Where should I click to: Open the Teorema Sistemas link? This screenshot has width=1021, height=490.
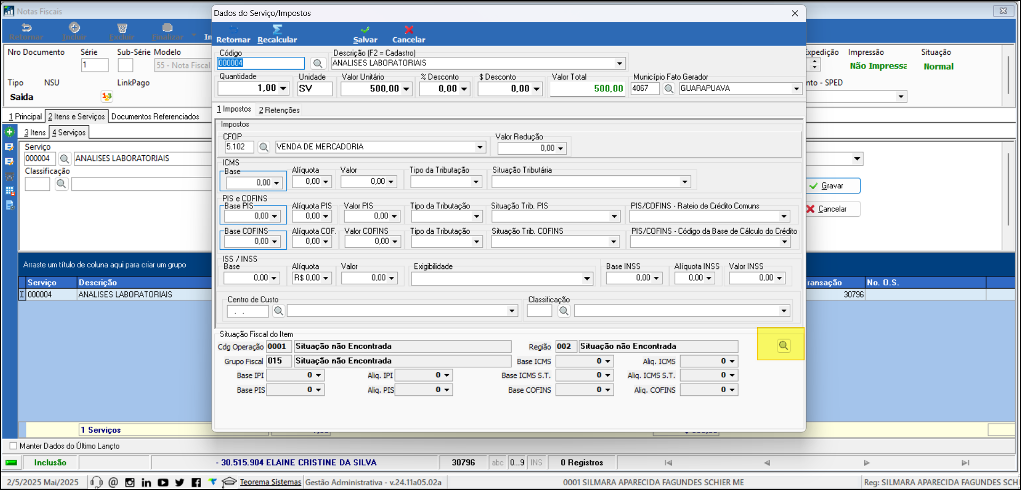[x=270, y=482]
